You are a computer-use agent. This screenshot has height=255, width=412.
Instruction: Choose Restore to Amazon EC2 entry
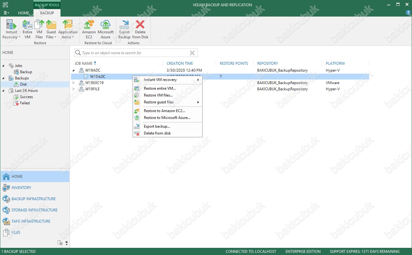tap(168, 111)
